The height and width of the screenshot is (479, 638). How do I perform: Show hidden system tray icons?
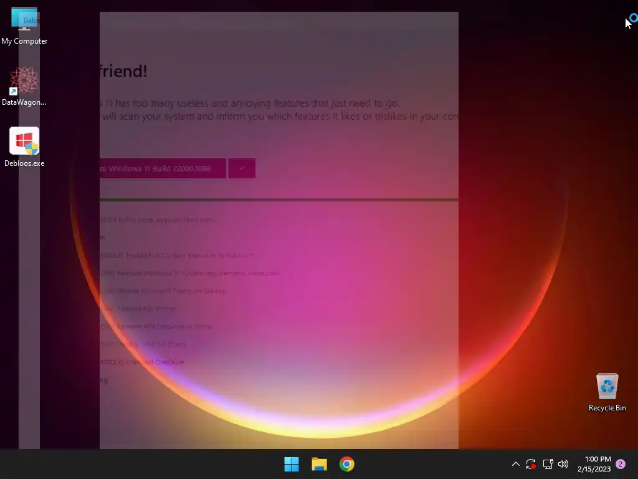coord(515,464)
